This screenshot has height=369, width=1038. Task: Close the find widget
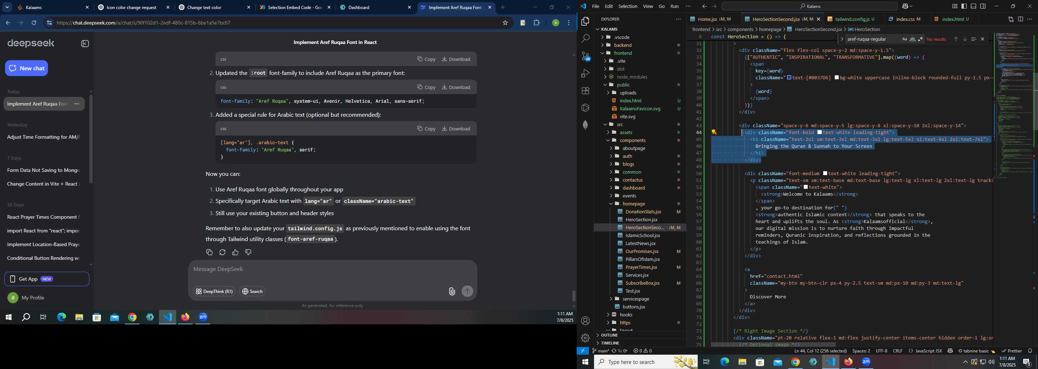point(982,39)
